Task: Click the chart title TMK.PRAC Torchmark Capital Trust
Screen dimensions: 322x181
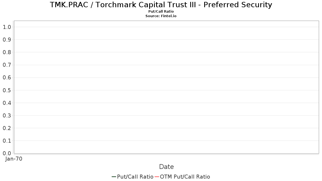Action: pos(161,5)
